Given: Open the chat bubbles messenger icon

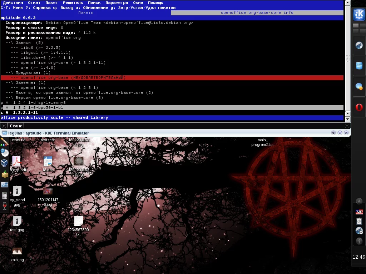Looking at the screenshot, I should [x=359, y=87].
